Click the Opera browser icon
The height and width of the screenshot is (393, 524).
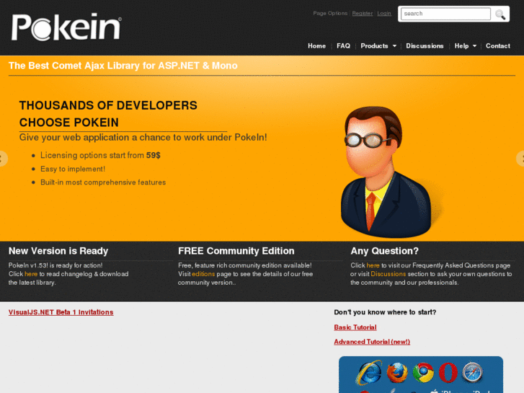448,372
